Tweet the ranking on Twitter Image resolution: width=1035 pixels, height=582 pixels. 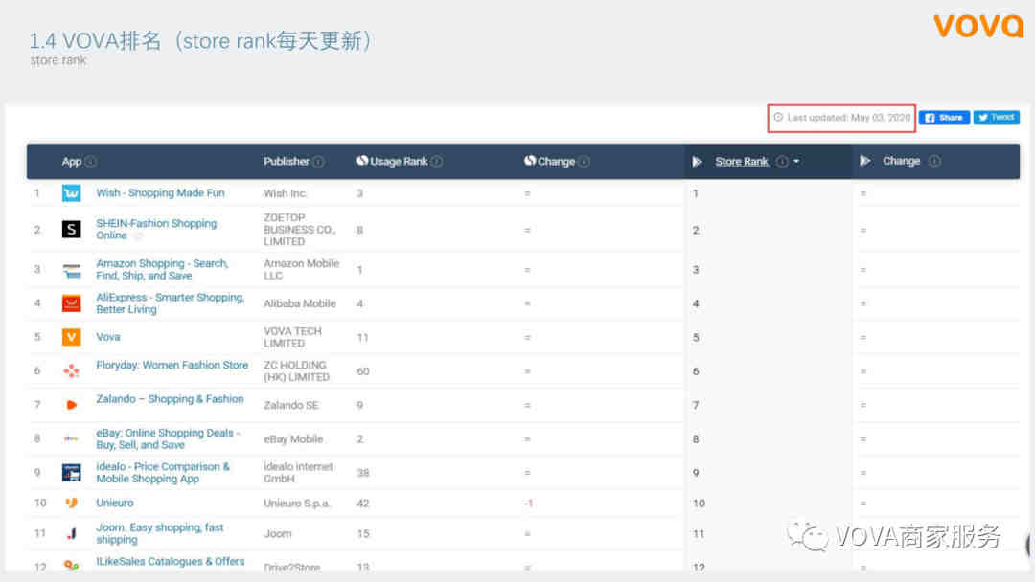point(996,118)
